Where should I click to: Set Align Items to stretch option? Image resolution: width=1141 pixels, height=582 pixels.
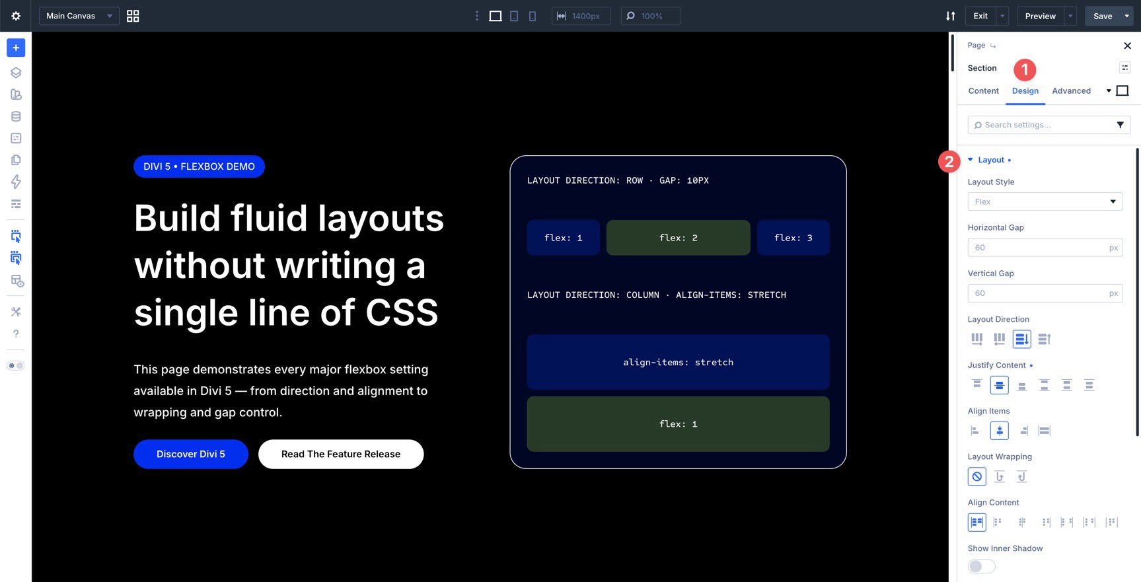[x=1044, y=431]
